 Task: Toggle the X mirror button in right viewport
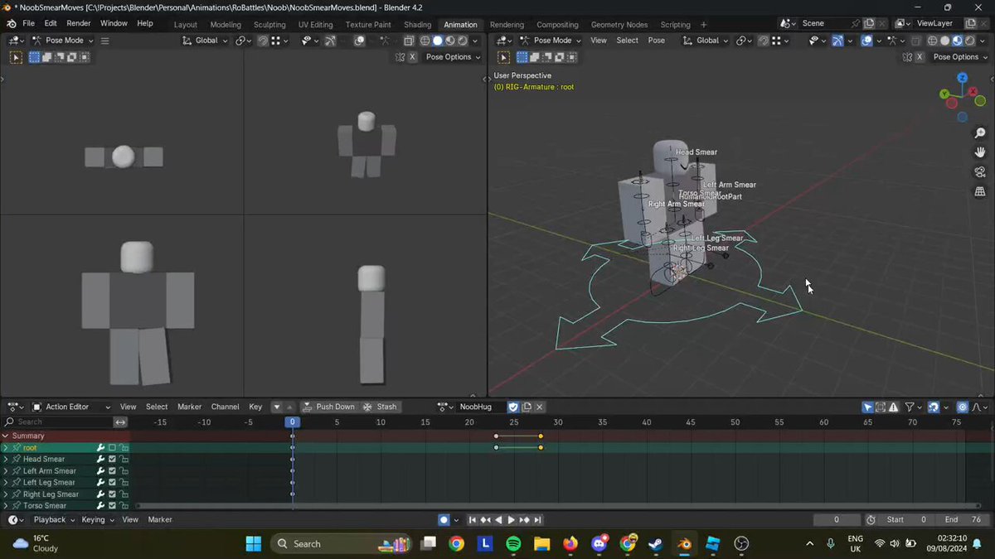[x=919, y=57]
